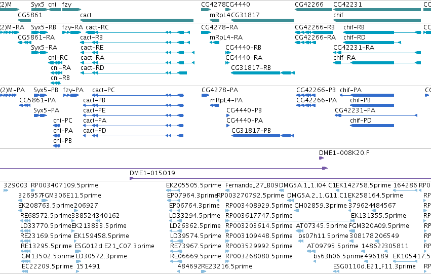
Task: Open the cni-RC transcript label
Action: [x=58, y=58]
